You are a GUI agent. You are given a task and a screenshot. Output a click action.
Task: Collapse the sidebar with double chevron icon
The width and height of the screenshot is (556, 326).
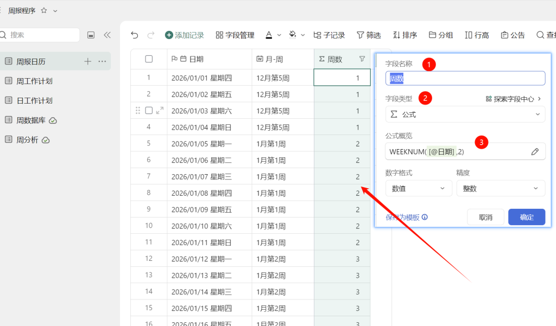107,35
